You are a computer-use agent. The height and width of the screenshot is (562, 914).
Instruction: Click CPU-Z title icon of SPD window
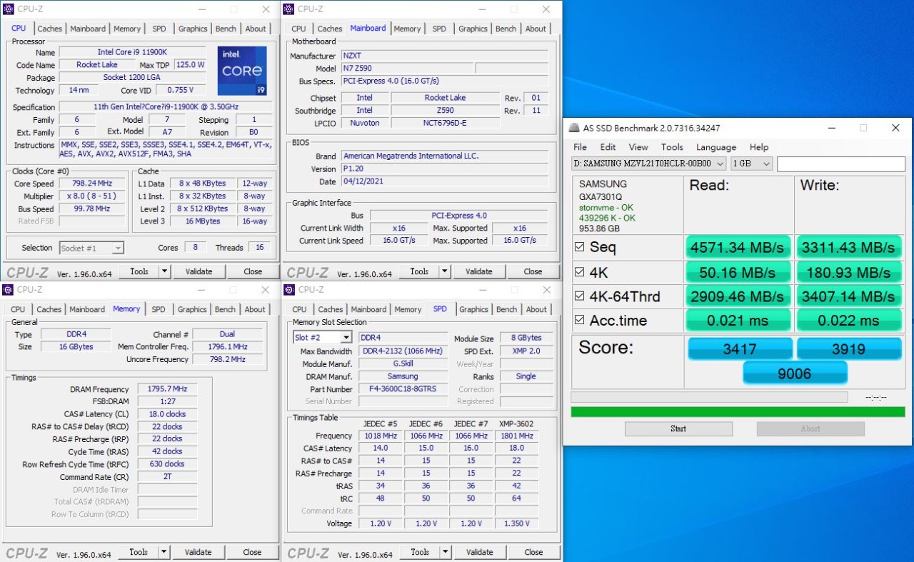coord(288,290)
